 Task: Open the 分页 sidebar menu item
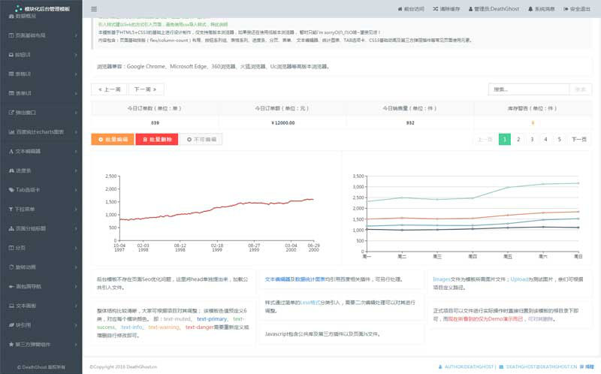41,248
